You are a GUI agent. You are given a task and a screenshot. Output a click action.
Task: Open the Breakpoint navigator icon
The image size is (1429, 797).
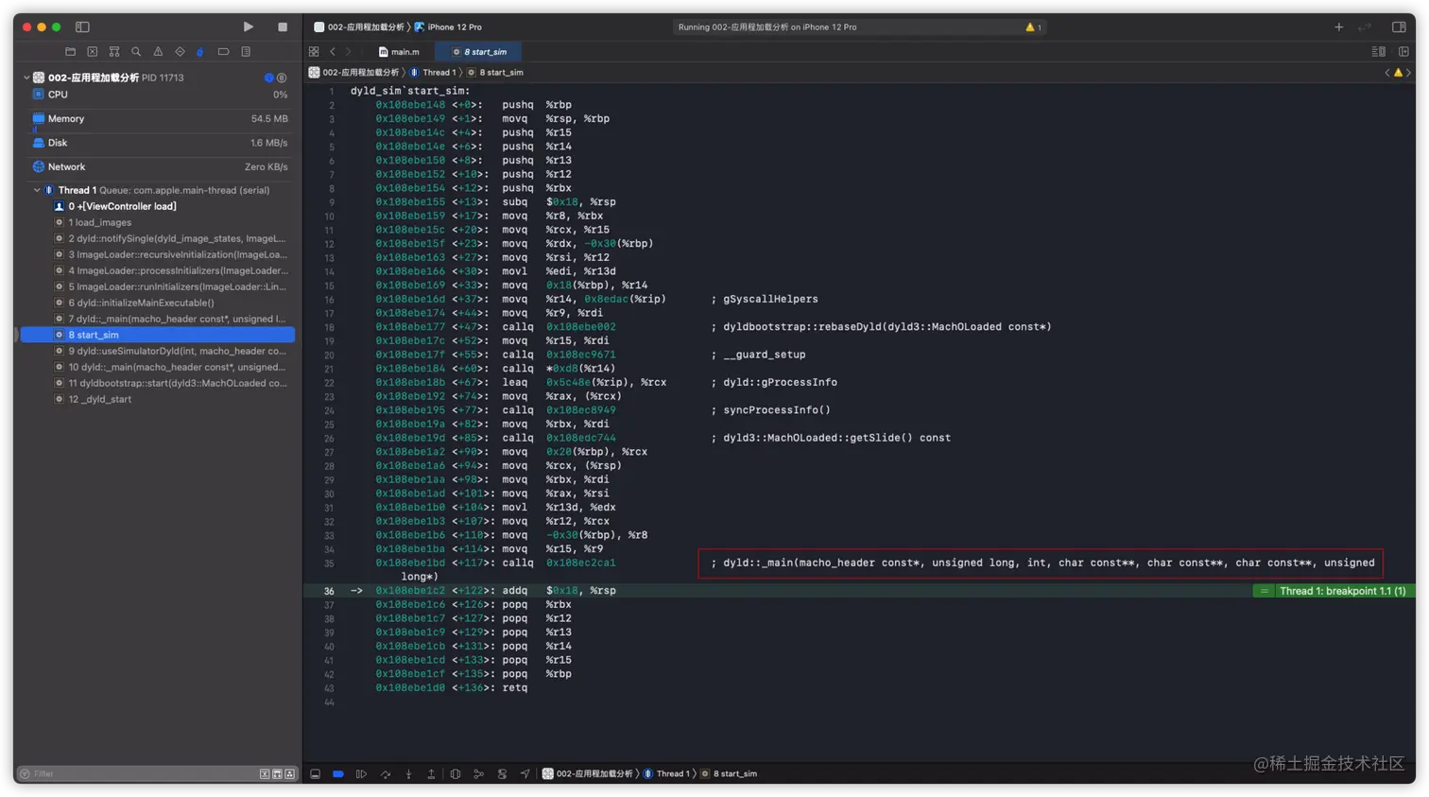point(223,52)
